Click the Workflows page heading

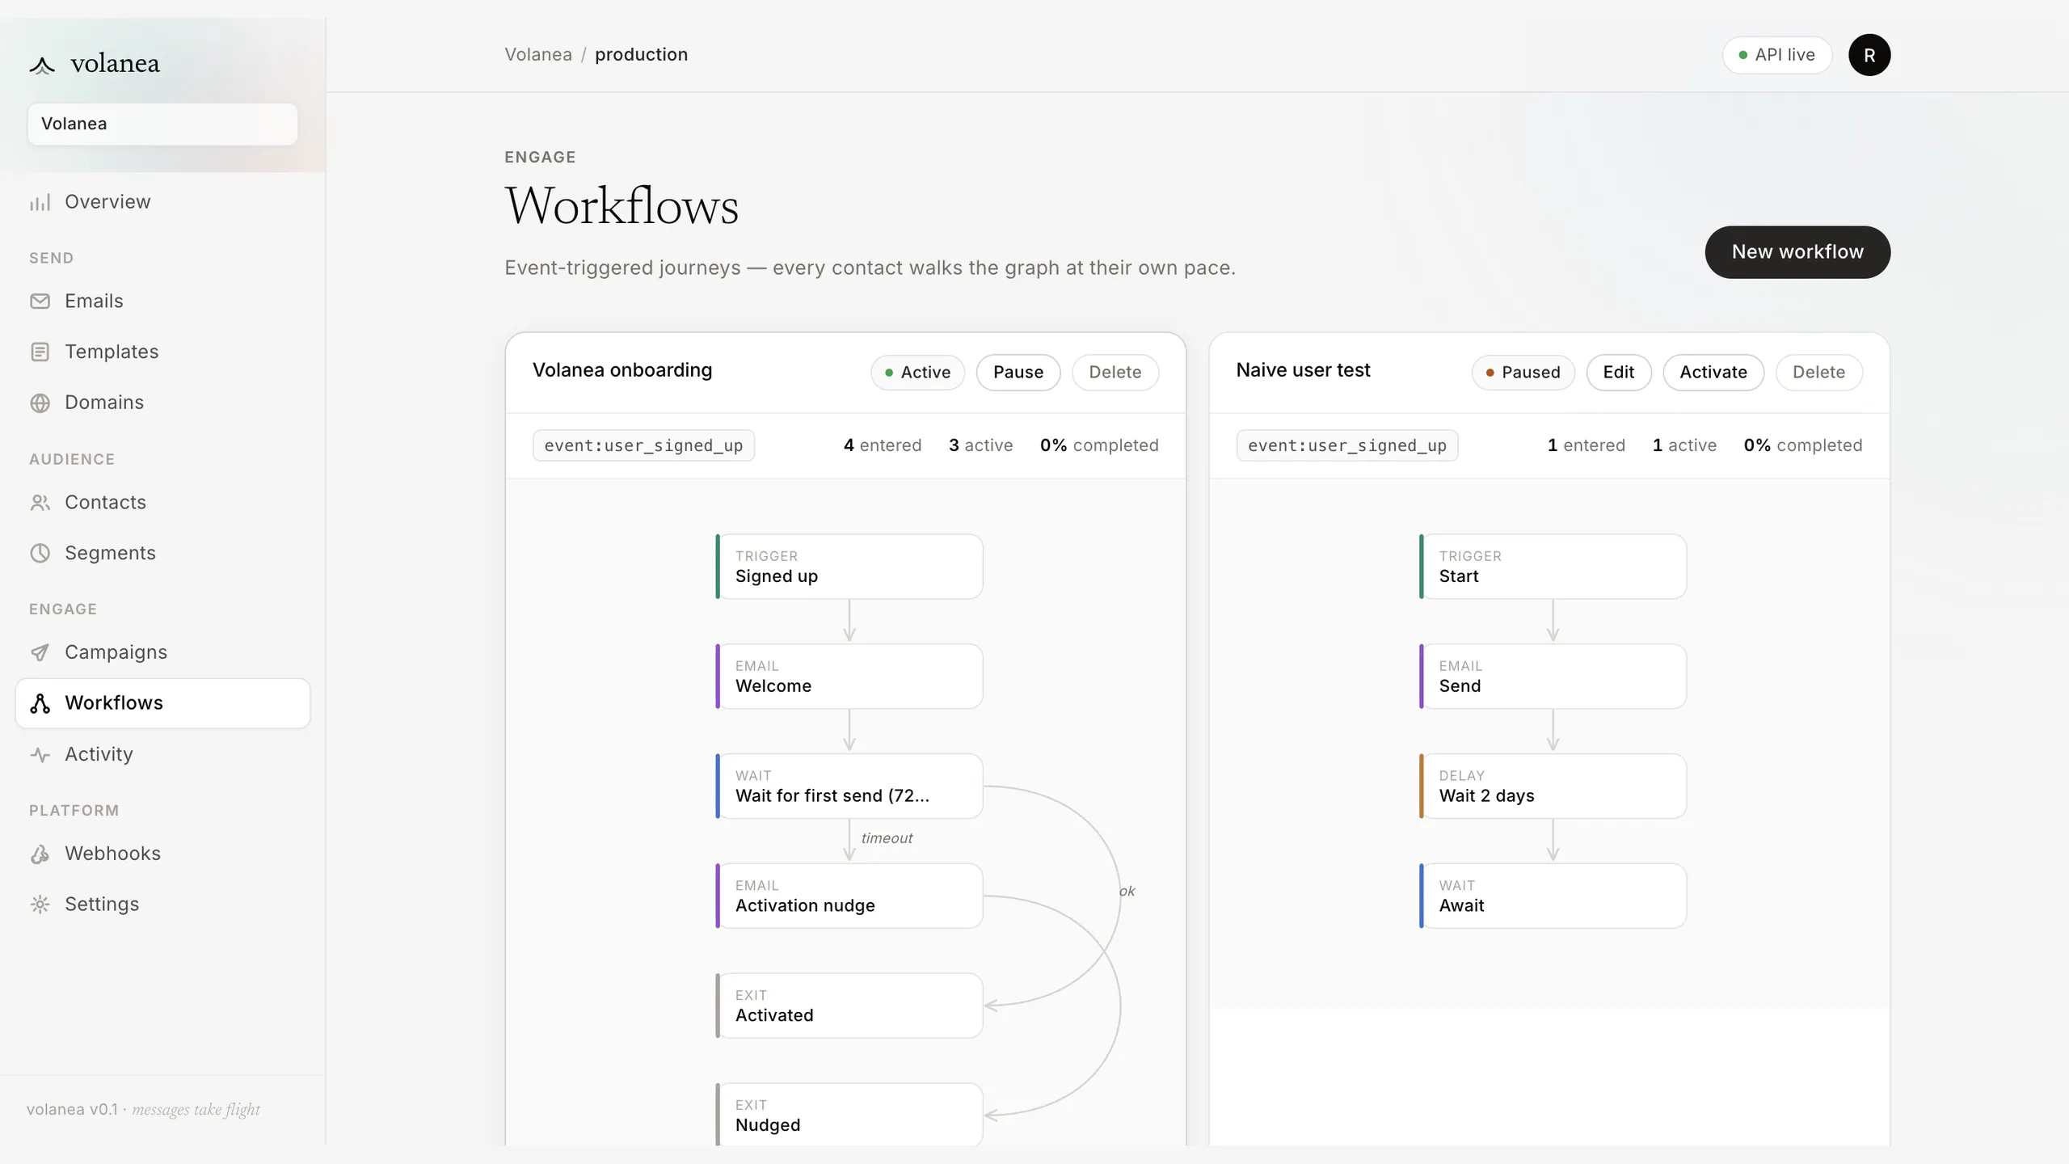pyautogui.click(x=622, y=206)
